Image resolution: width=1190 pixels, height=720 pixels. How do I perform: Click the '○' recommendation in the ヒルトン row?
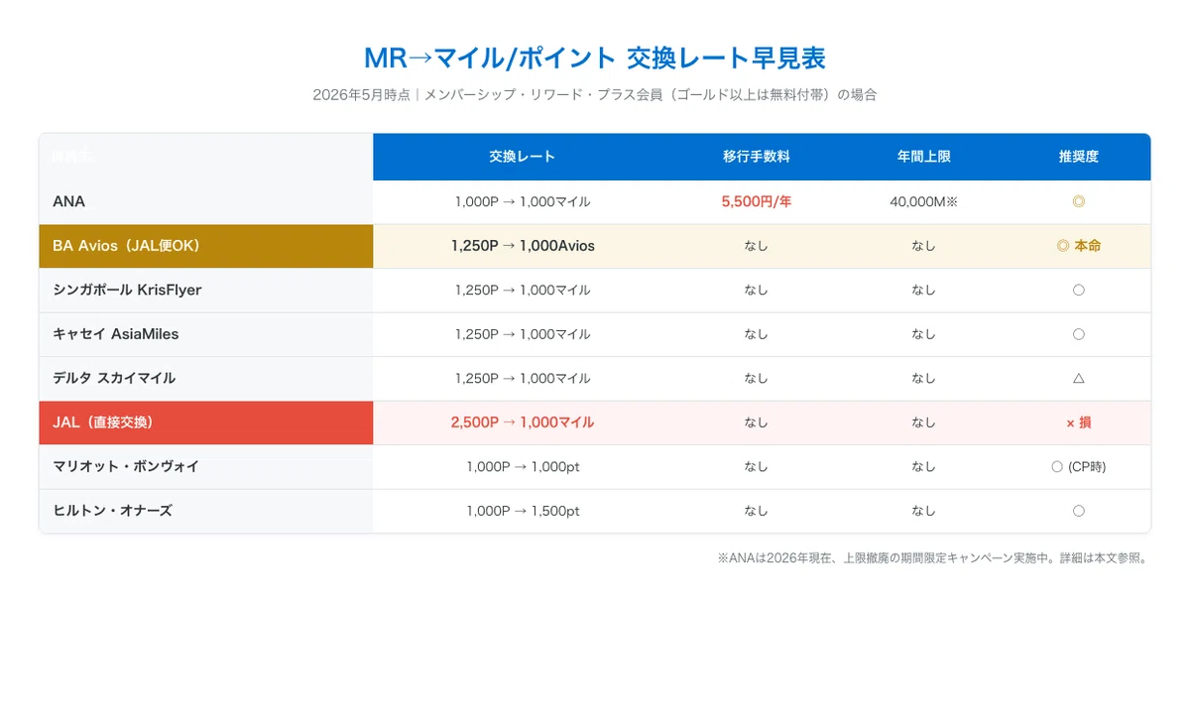coord(1079,511)
